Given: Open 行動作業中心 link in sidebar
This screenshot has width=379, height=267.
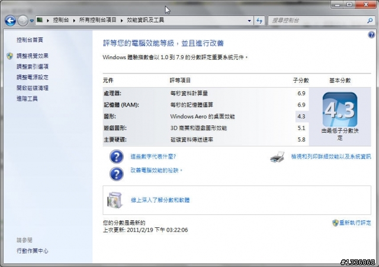Looking at the screenshot, I should click(x=33, y=251).
